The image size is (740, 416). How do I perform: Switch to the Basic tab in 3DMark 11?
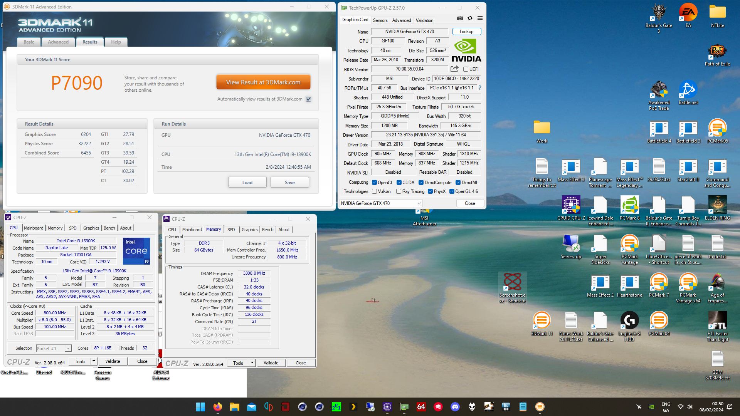[x=29, y=42]
